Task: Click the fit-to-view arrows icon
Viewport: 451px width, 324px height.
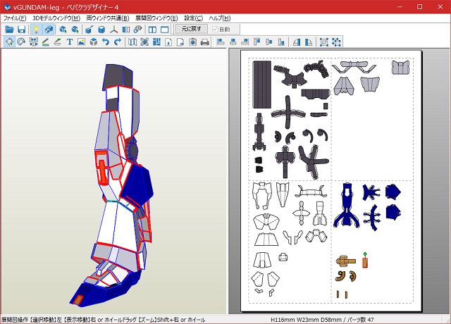Action: point(144,42)
